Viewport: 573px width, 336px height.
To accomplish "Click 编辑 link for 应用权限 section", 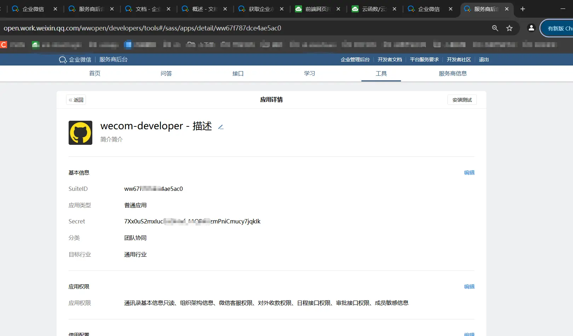I will click(469, 286).
